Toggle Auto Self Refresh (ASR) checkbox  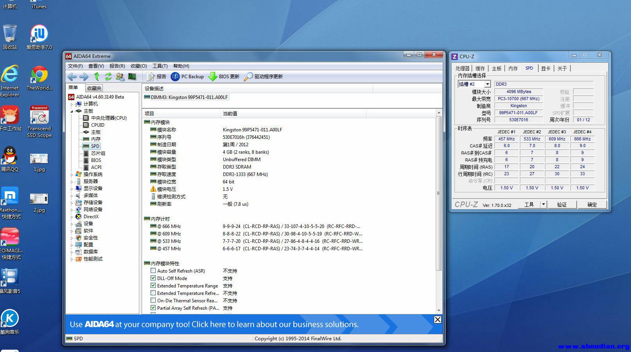click(x=153, y=271)
